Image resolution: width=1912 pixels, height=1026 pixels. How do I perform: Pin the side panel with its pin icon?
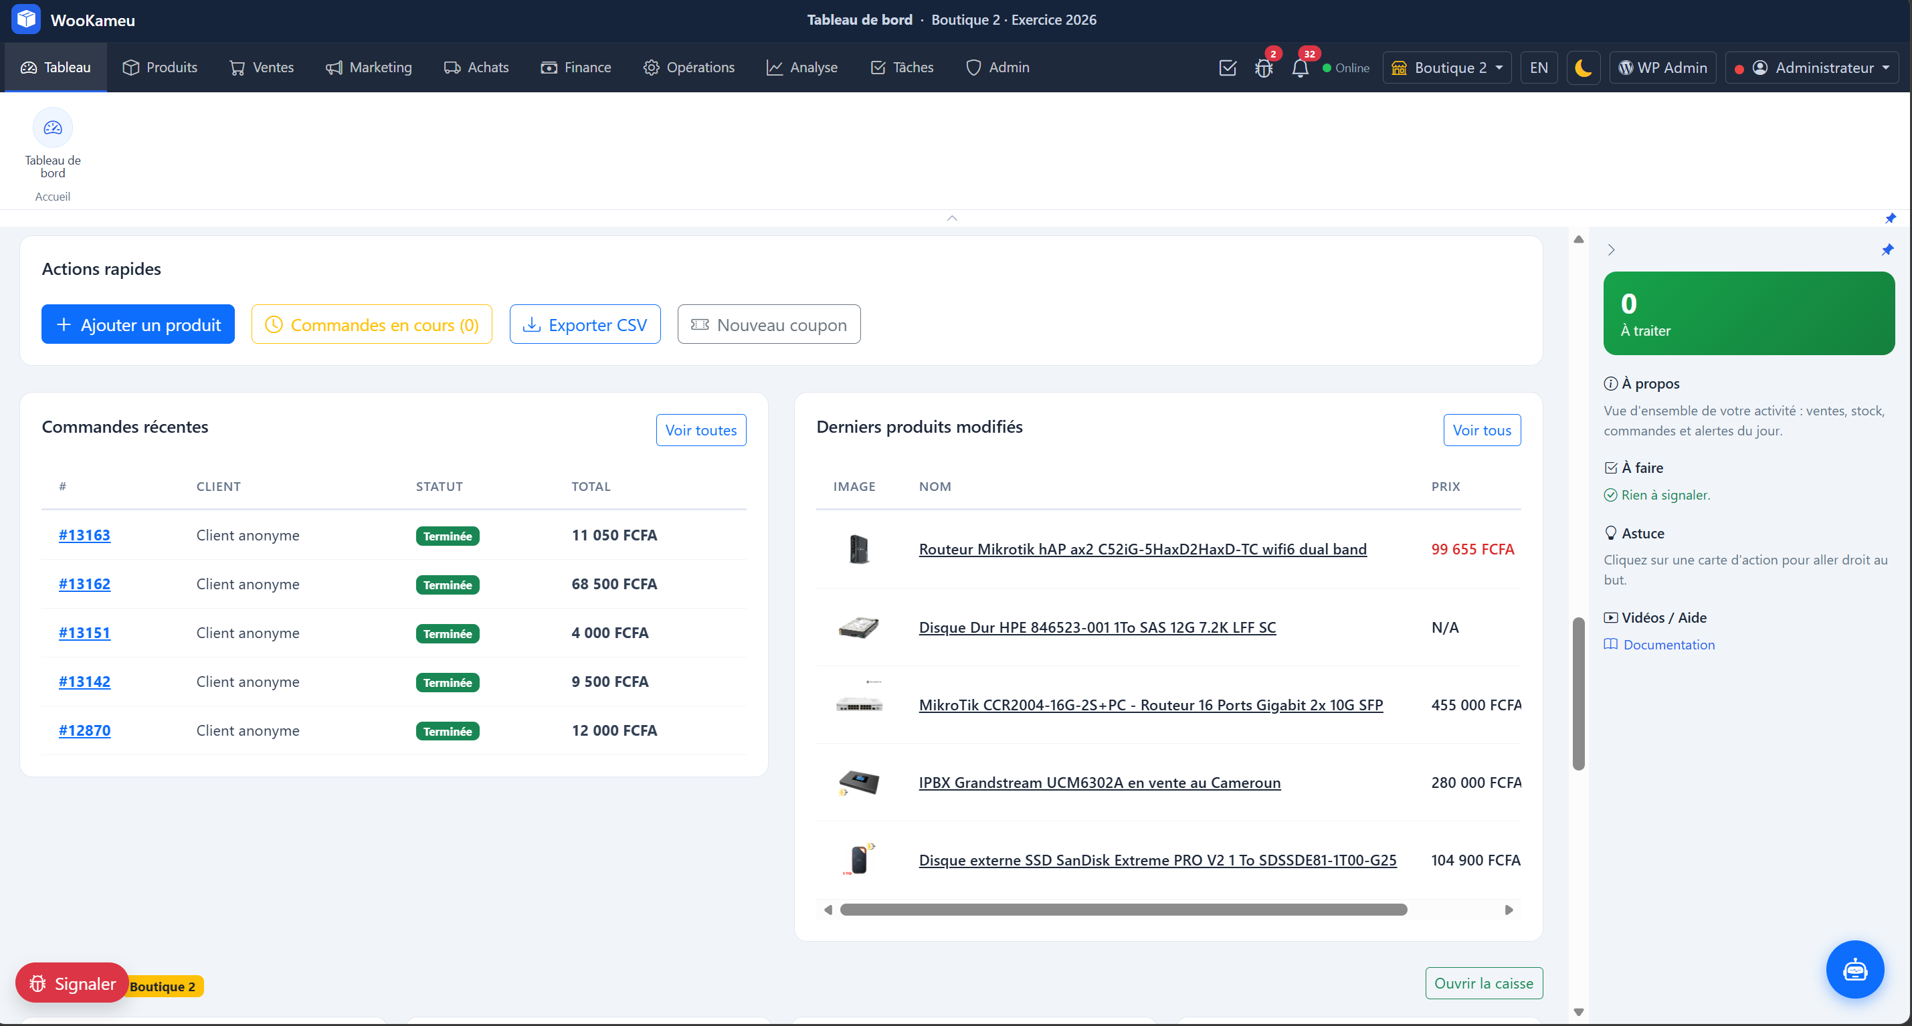pyautogui.click(x=1887, y=250)
